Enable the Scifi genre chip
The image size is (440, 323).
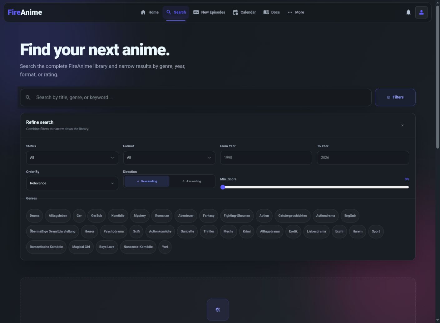(136, 232)
